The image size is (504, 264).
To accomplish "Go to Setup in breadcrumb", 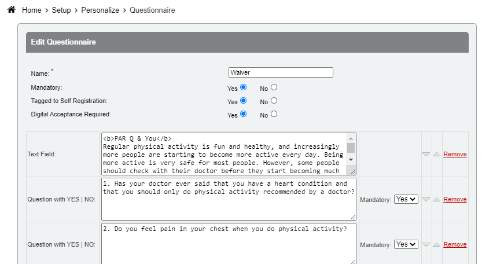I will pyautogui.click(x=61, y=10).
